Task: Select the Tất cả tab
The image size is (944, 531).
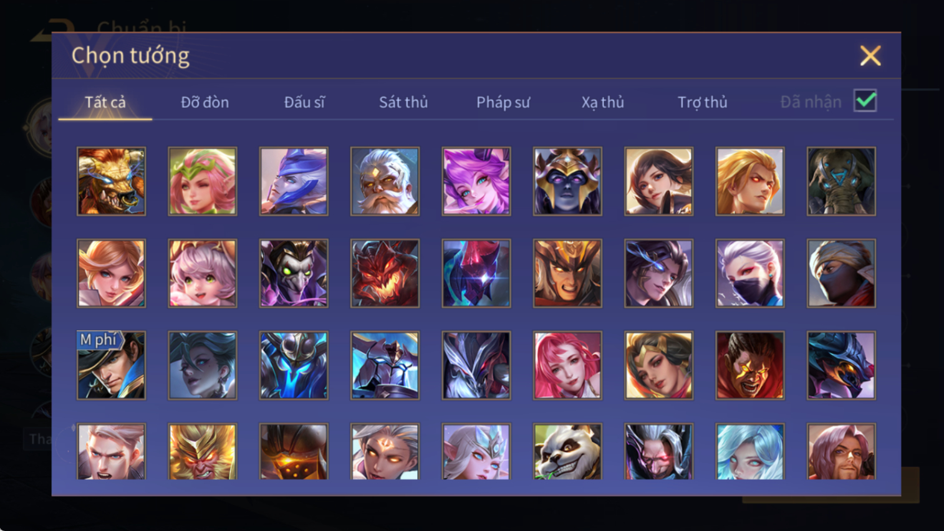Action: click(105, 102)
